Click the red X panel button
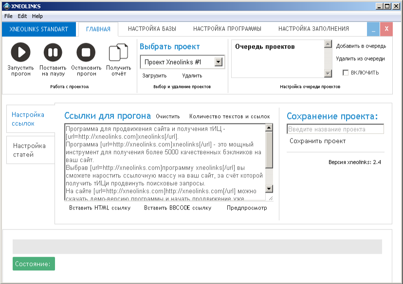Screen dimensions: 403x284 point(386,29)
